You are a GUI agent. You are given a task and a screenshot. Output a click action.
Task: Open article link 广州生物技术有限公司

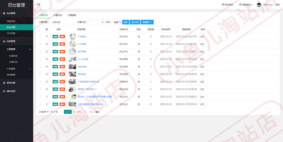click(88, 82)
